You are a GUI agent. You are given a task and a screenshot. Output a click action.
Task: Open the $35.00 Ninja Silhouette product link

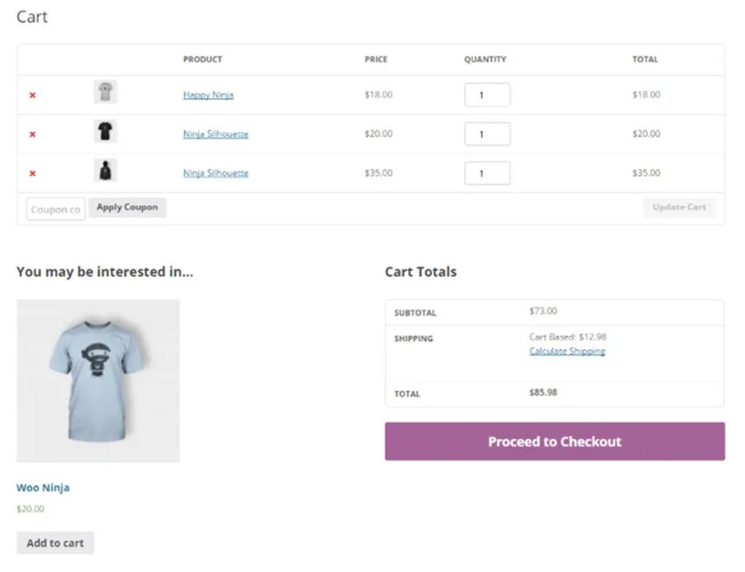pyautogui.click(x=216, y=173)
